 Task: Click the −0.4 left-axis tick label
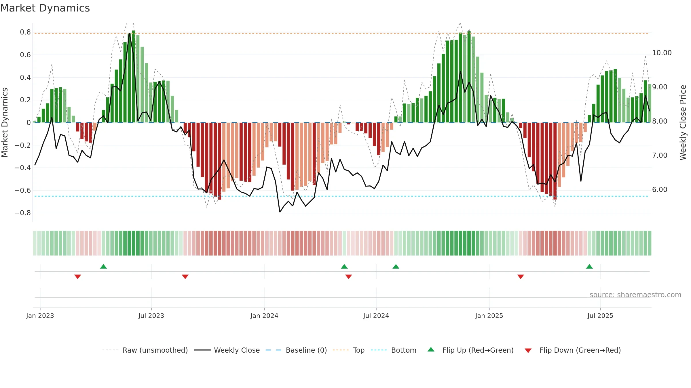point(23,168)
